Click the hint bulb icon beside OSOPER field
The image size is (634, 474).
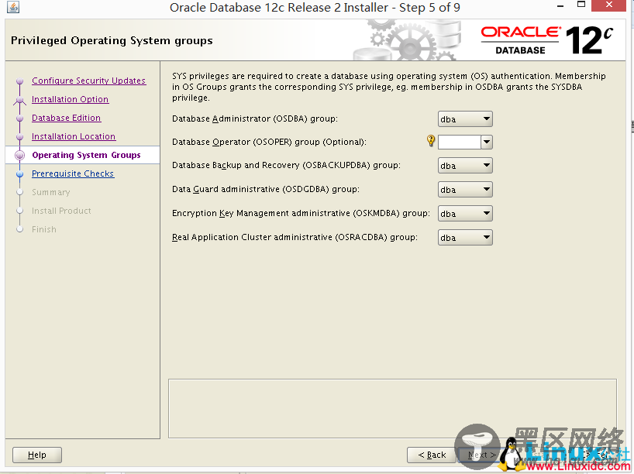(x=431, y=141)
